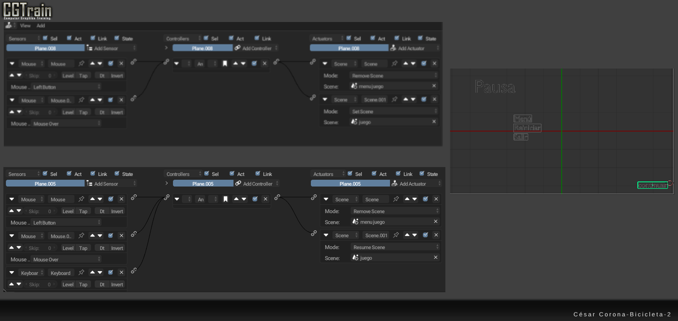
Task: Uncheck Link in the Plane.005 Controllers header
Action: (258, 174)
